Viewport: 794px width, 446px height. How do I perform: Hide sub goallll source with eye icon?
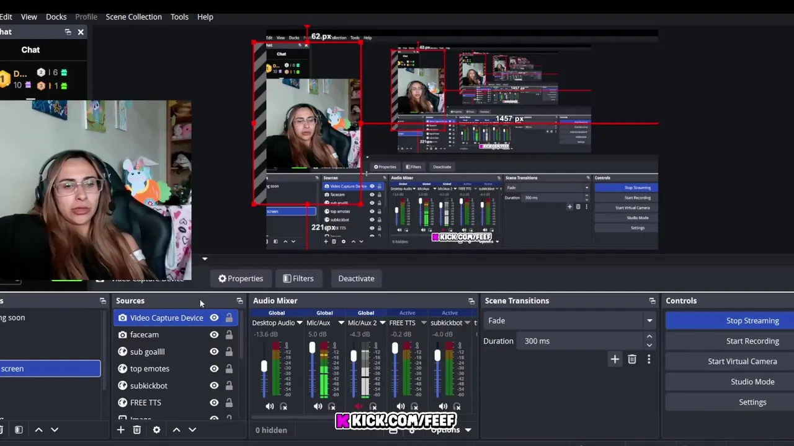point(214,352)
